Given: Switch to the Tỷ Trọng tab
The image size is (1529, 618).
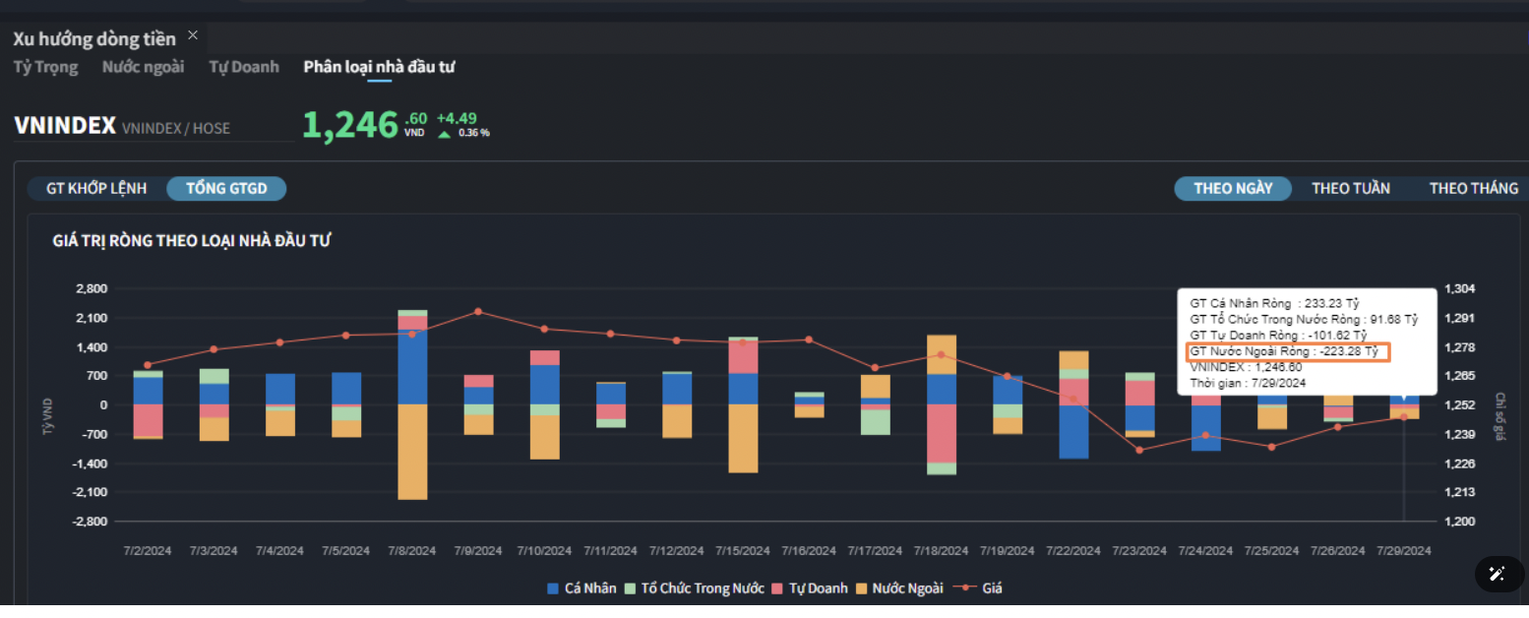Looking at the screenshot, I should (x=45, y=67).
